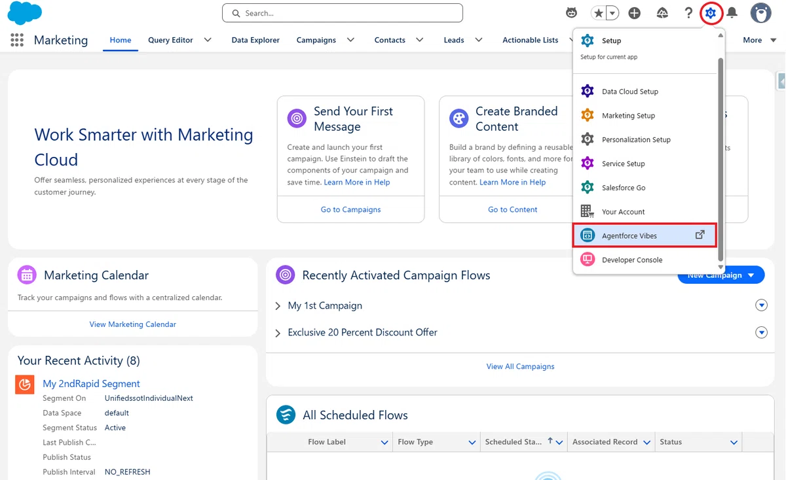This screenshot has height=480, width=786.
Task: Click the Developer Console pink icon
Action: pyautogui.click(x=588, y=260)
